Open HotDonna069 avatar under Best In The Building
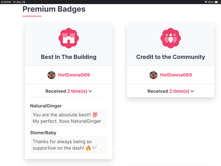Screen dimensions: 221x166 click(x=52, y=75)
